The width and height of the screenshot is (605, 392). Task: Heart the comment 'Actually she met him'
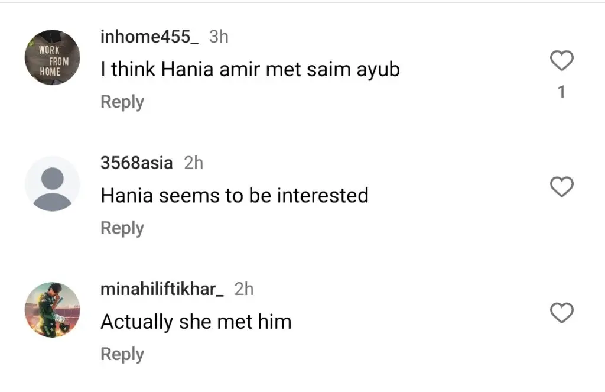pyautogui.click(x=561, y=313)
